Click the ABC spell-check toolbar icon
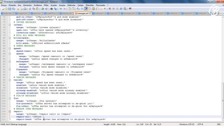Screen dimensions: 224x126 click(130, 9)
